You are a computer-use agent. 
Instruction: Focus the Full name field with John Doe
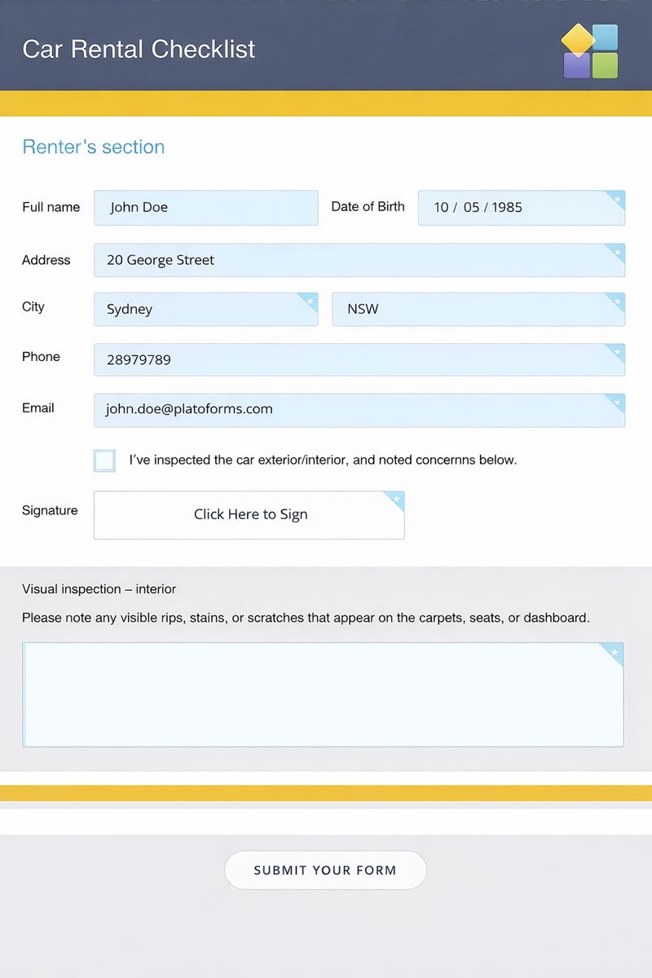[x=205, y=208]
